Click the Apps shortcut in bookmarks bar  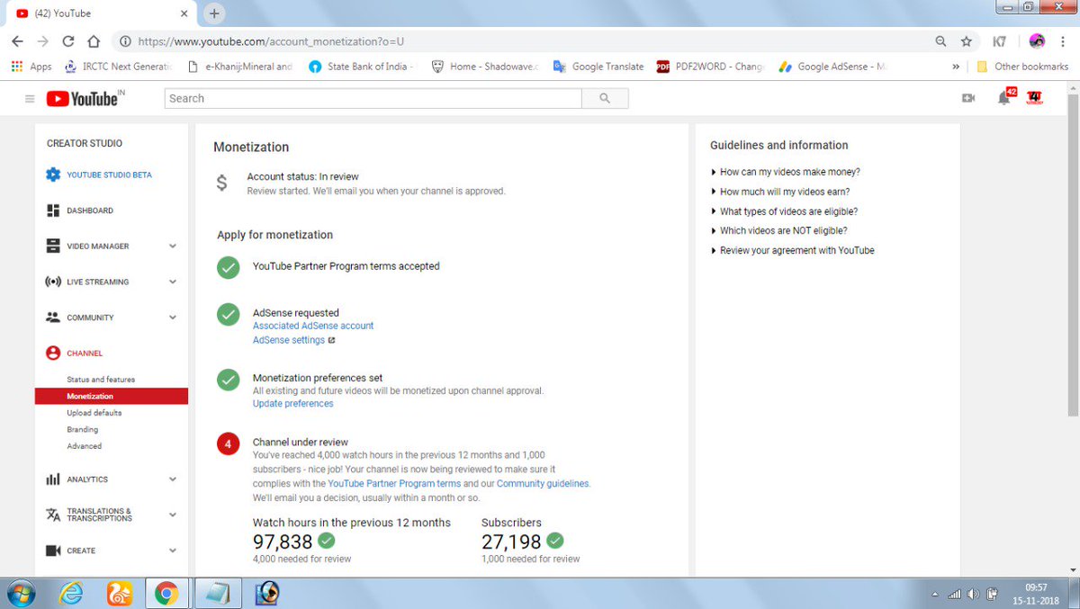point(31,67)
